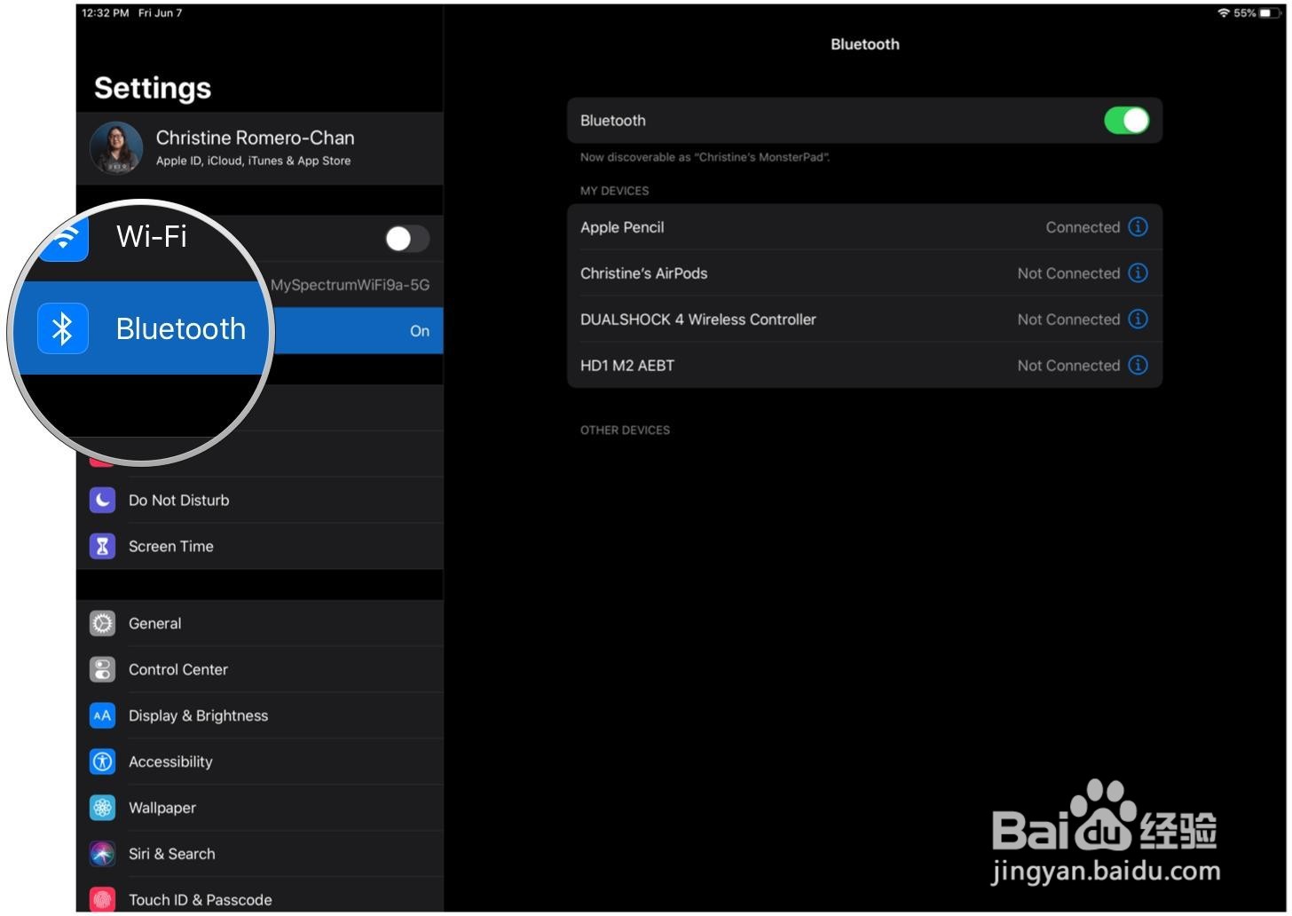
Task: Open Display & Brightness settings
Action: tap(260, 716)
